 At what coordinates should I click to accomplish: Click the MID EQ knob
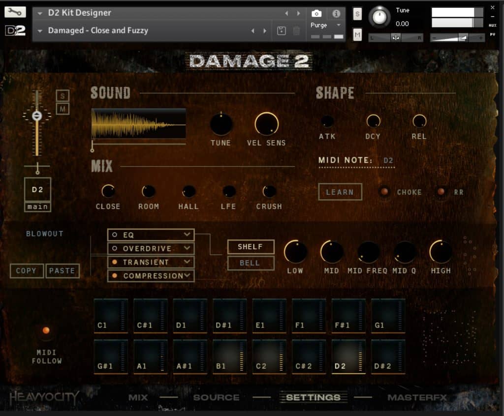pos(332,252)
